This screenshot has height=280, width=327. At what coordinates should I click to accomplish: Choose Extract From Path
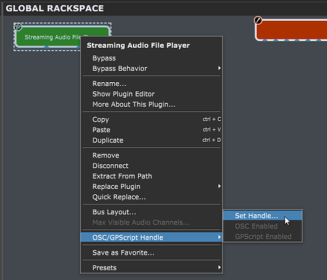tap(152, 176)
